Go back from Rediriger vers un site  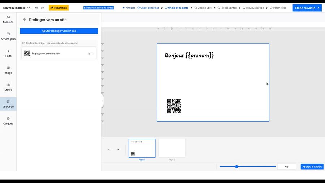click(x=25, y=20)
